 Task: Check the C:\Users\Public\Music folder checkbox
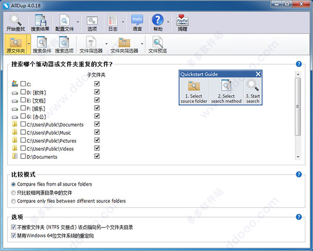(23, 132)
